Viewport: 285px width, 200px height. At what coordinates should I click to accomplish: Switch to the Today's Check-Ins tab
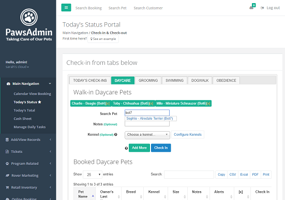point(90,80)
